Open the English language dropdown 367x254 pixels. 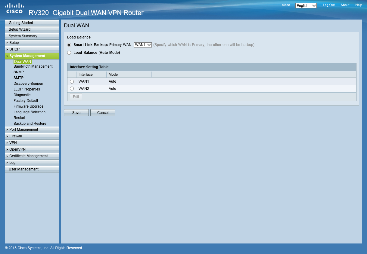(306, 5)
